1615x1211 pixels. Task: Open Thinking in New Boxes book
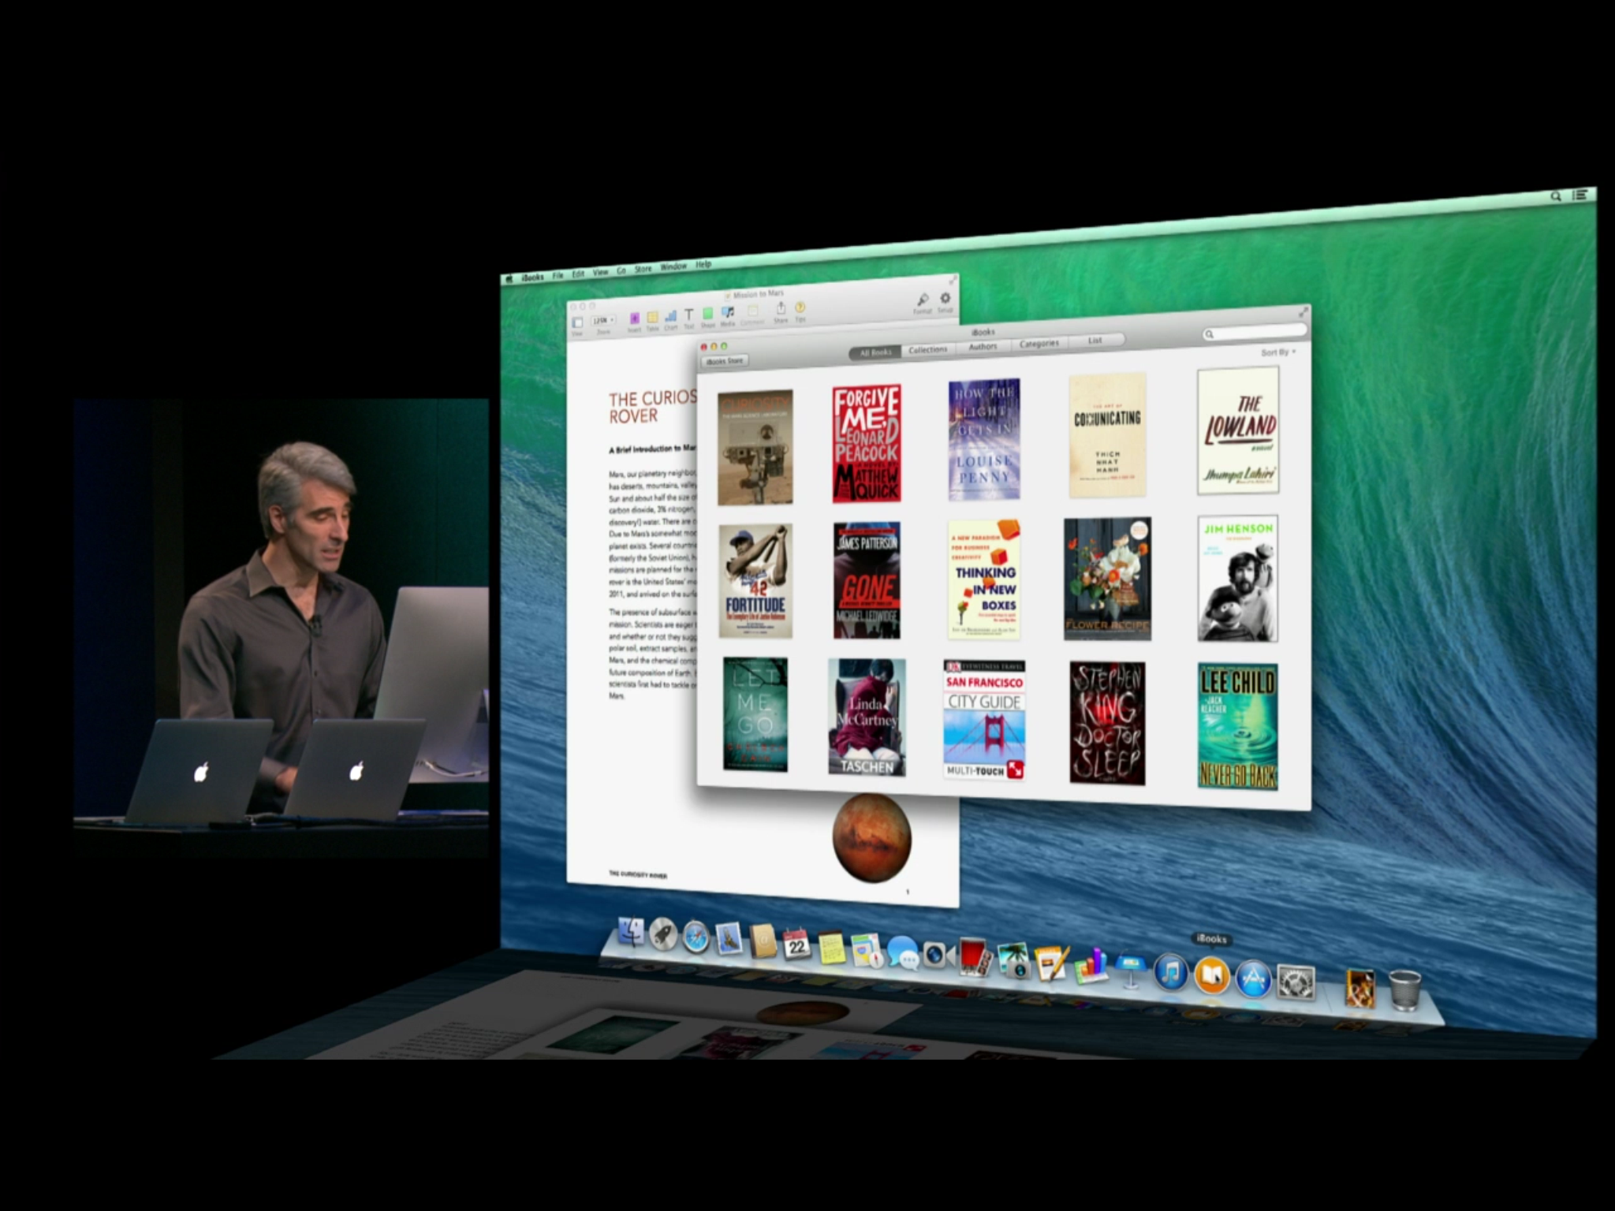click(983, 579)
